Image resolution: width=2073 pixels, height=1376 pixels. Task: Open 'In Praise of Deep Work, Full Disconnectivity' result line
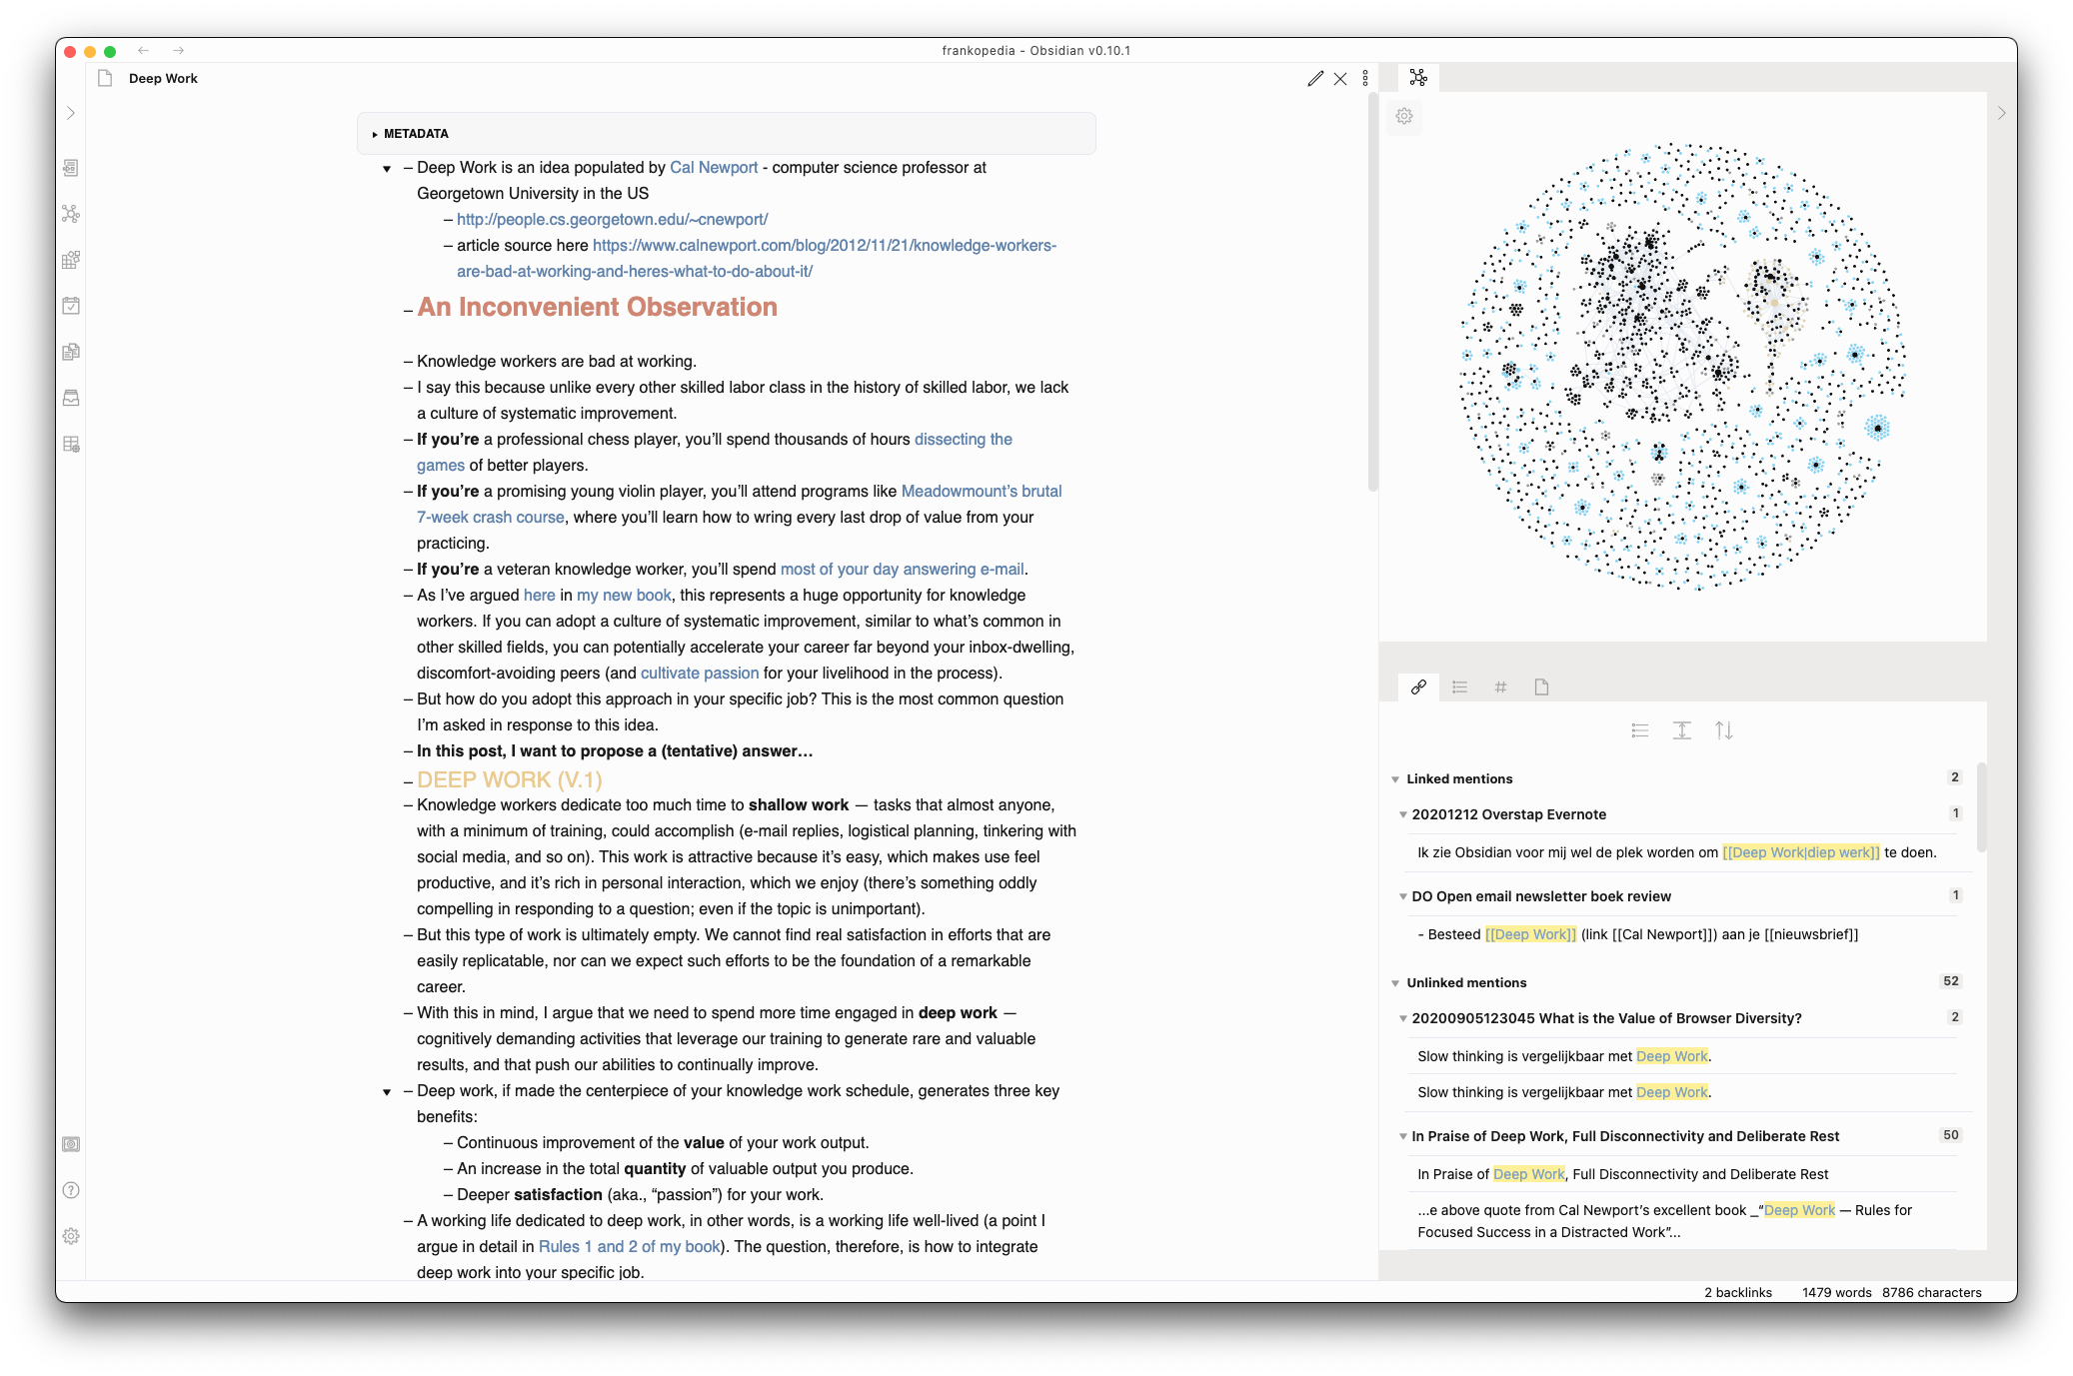tap(1622, 1174)
